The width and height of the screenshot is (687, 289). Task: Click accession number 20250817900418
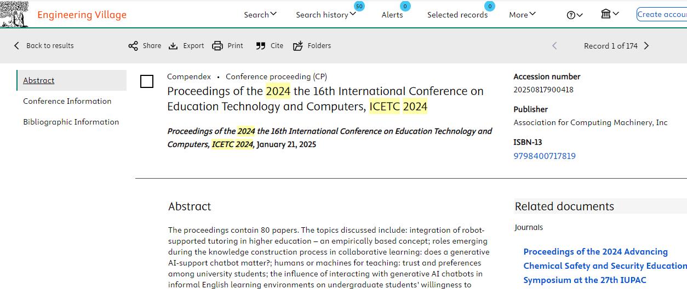543,90
